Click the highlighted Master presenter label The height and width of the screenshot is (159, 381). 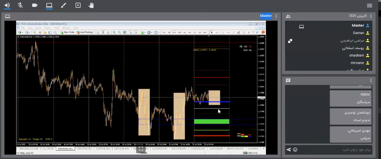pos(266,16)
